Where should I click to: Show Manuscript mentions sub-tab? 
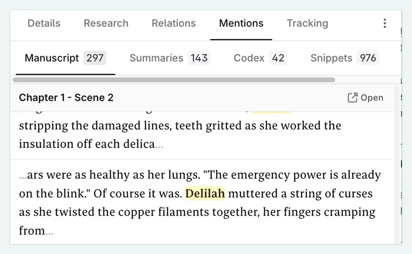click(x=52, y=58)
